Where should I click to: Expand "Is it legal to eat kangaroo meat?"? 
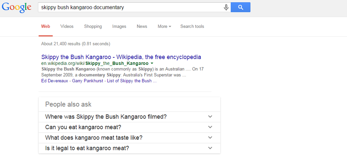coord(129,148)
